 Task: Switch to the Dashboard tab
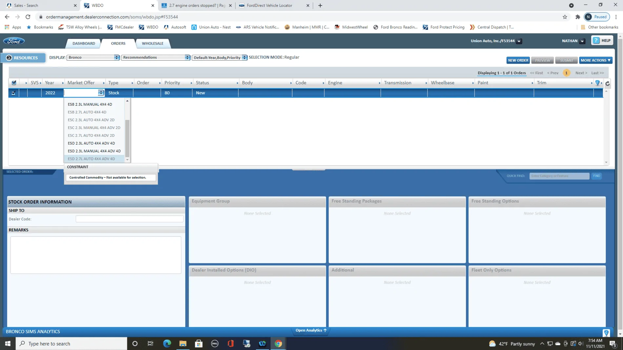84,43
